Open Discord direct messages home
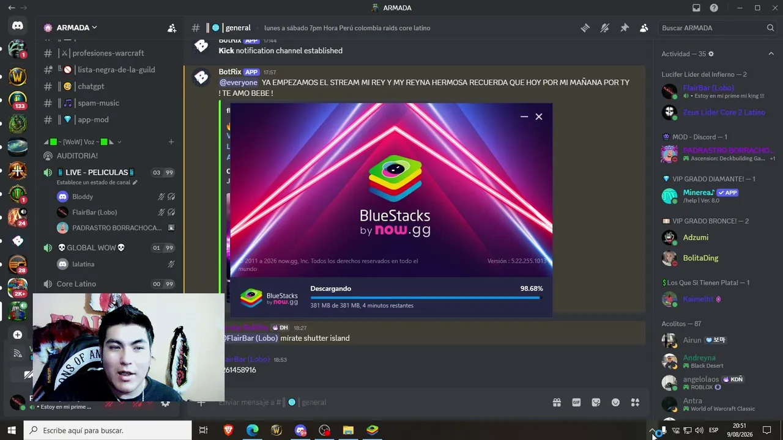Image resolution: width=783 pixels, height=440 pixels. point(17,26)
